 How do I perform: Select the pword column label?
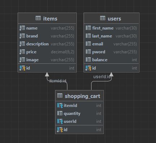tap(99, 52)
